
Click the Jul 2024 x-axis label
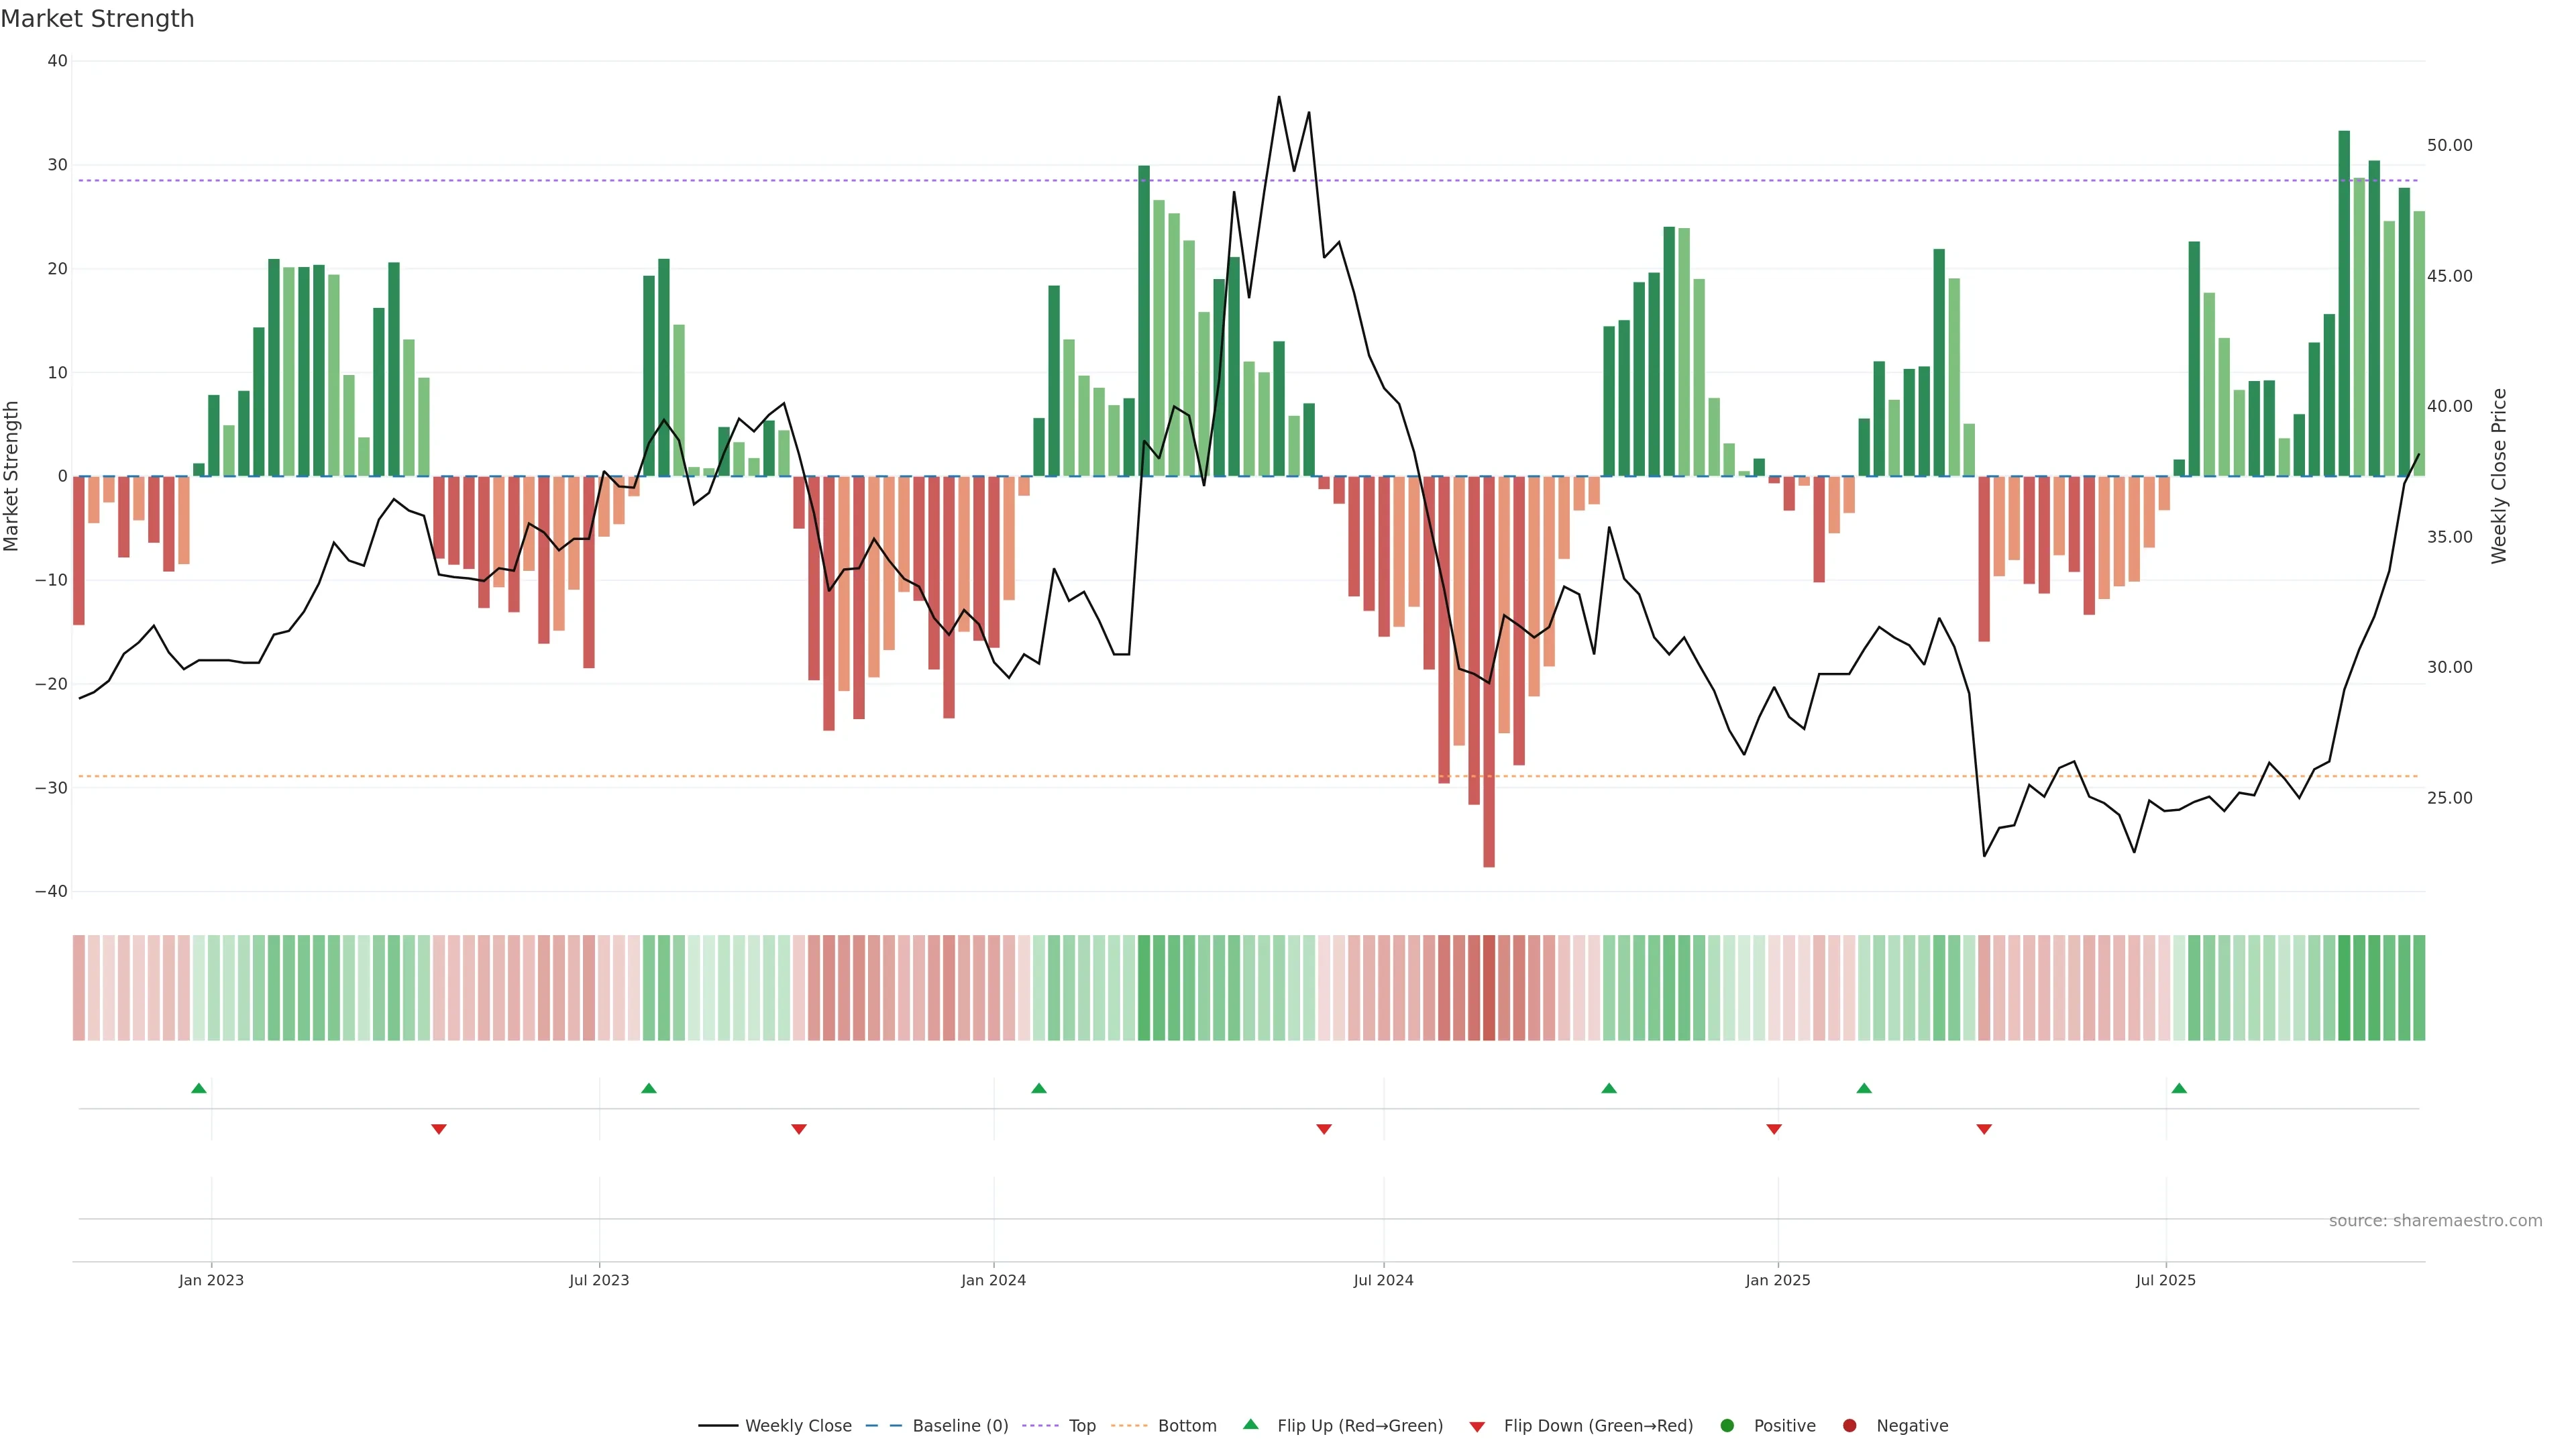point(1383,1280)
